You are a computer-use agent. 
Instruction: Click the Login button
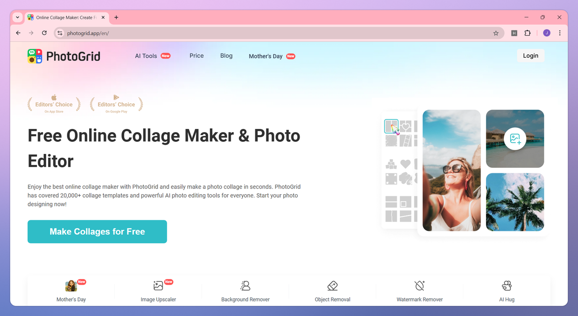coord(530,56)
